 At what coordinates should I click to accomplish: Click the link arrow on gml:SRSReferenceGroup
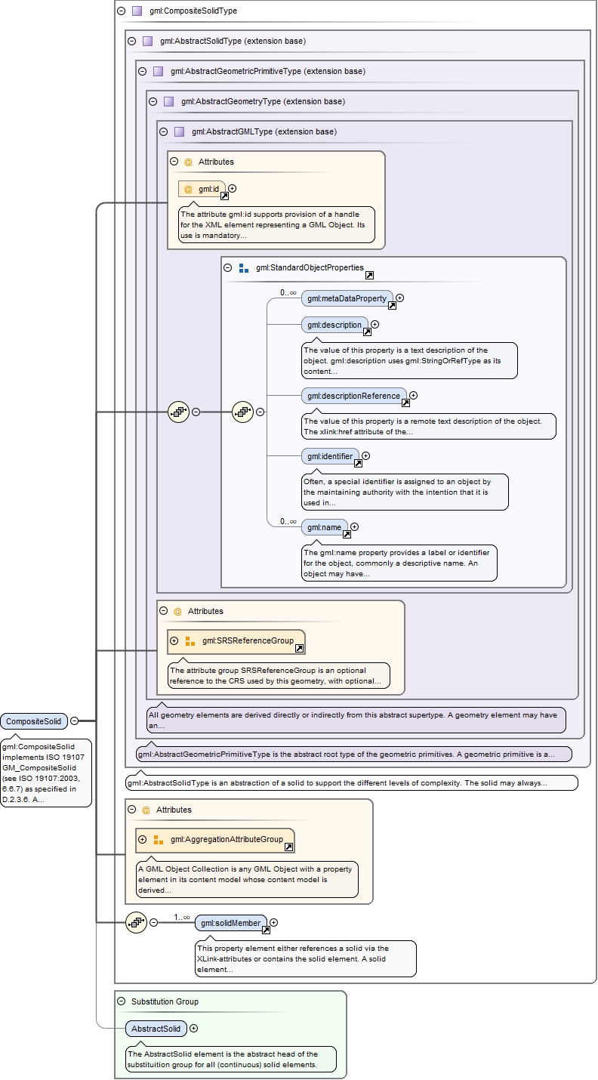pos(299,648)
